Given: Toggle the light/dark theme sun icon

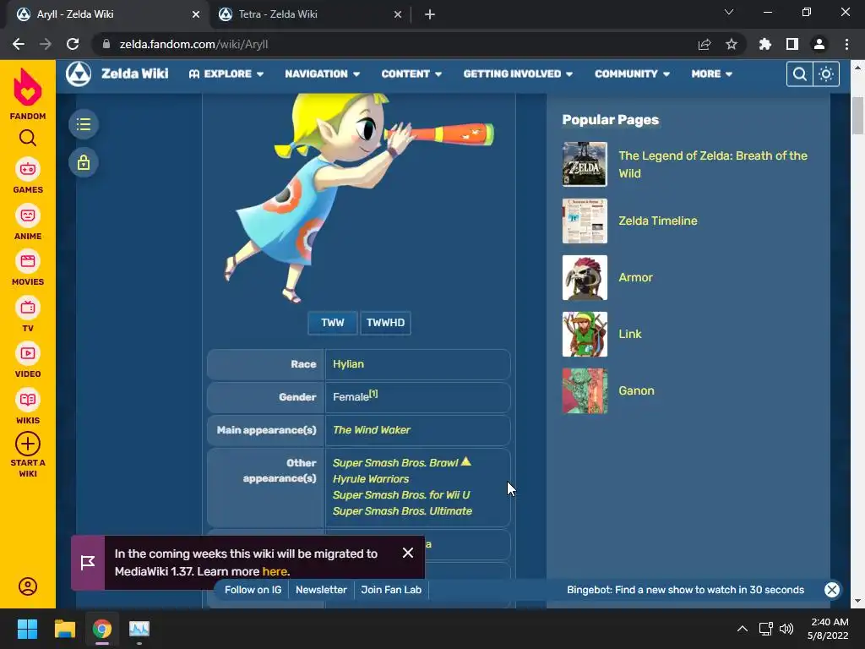Looking at the screenshot, I should tap(826, 74).
